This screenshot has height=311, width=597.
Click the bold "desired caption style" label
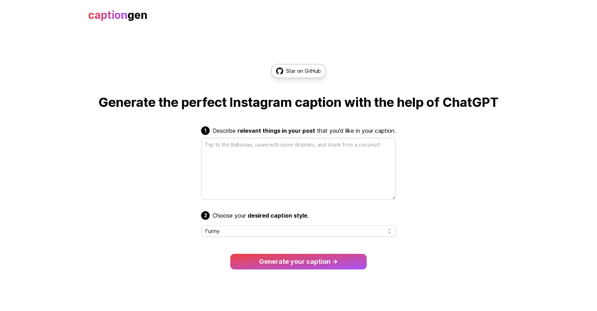[278, 216]
